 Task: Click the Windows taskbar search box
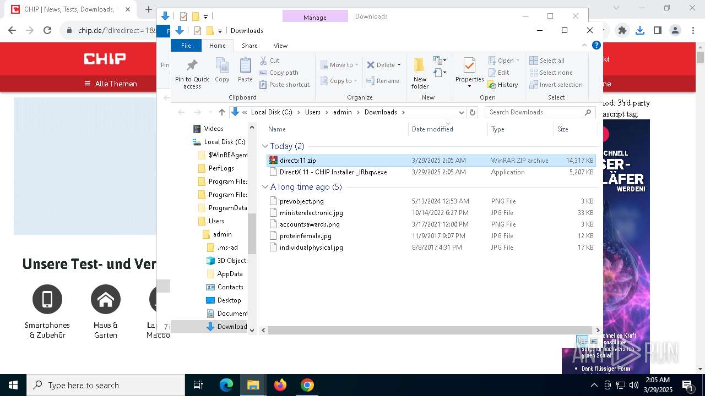(x=106, y=385)
